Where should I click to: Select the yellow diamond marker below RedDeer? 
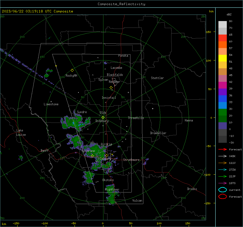(x=111, y=88)
